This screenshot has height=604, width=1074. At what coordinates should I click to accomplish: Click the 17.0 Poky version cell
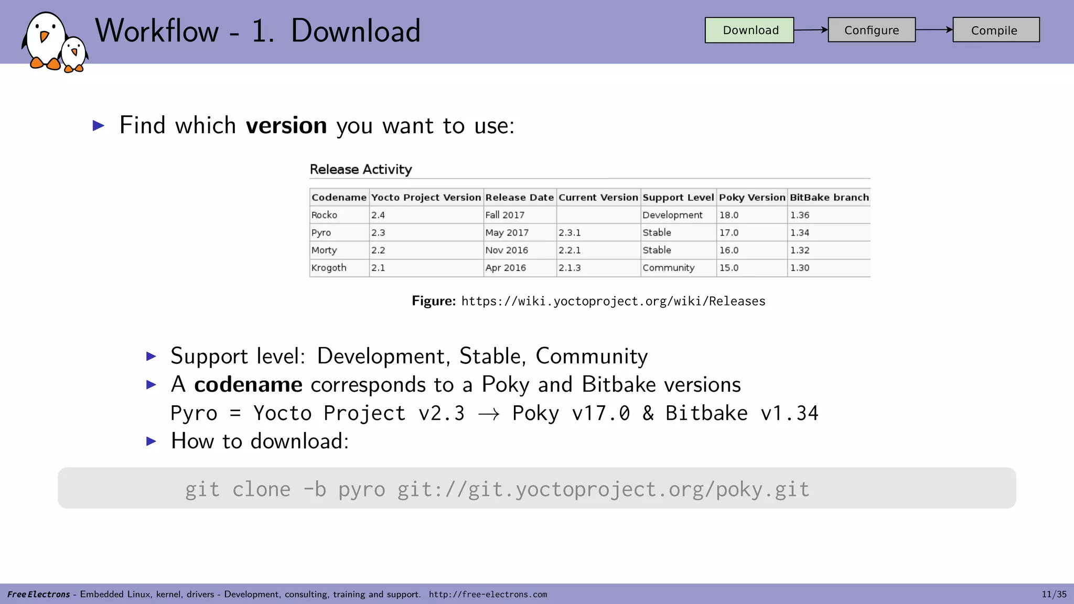click(752, 232)
